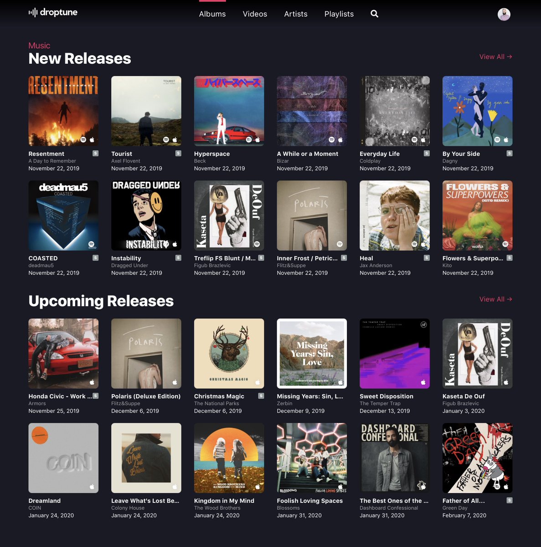This screenshot has height=547, width=541.
Task: Click the Spotify icon on Tourist cover
Action: [166, 139]
